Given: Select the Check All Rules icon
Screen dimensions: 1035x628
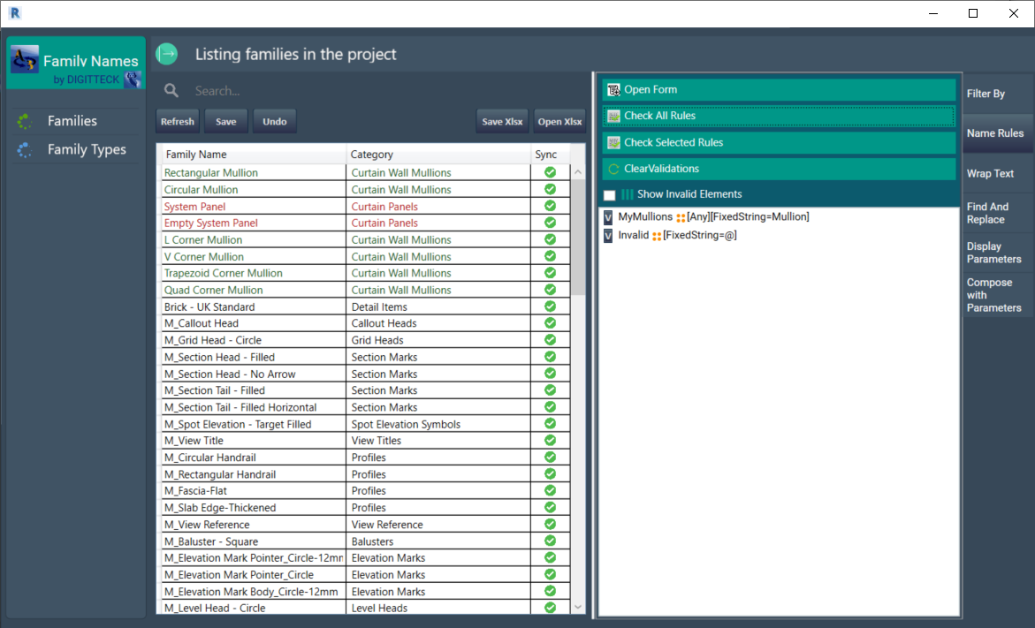Looking at the screenshot, I should [x=613, y=115].
